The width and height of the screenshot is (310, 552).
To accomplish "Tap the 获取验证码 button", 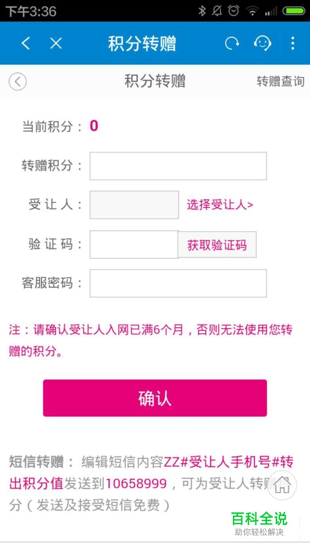I will (217, 245).
